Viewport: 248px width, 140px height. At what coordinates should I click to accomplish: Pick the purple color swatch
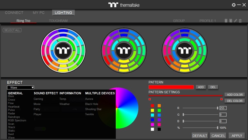click(x=159, y=120)
